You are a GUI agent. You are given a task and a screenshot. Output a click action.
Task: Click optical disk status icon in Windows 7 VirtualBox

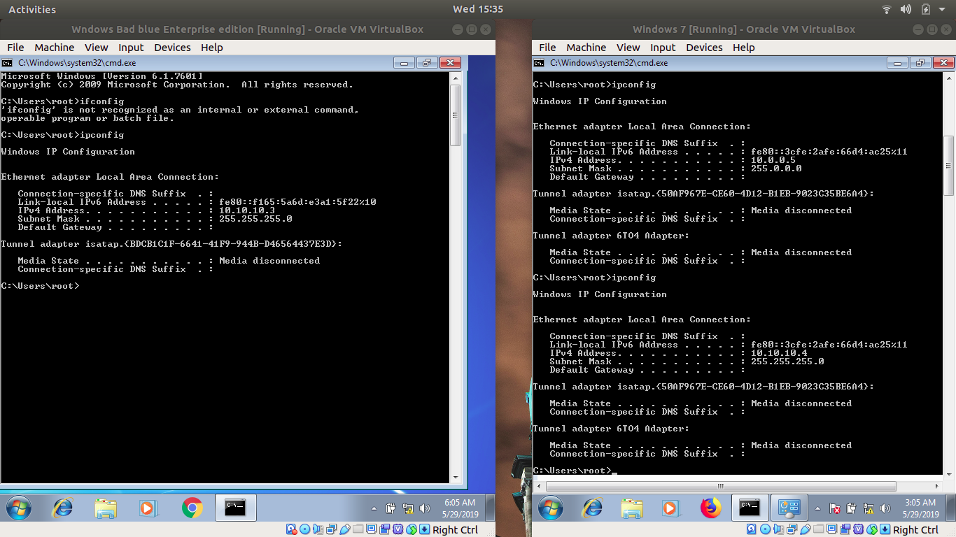[x=766, y=529]
